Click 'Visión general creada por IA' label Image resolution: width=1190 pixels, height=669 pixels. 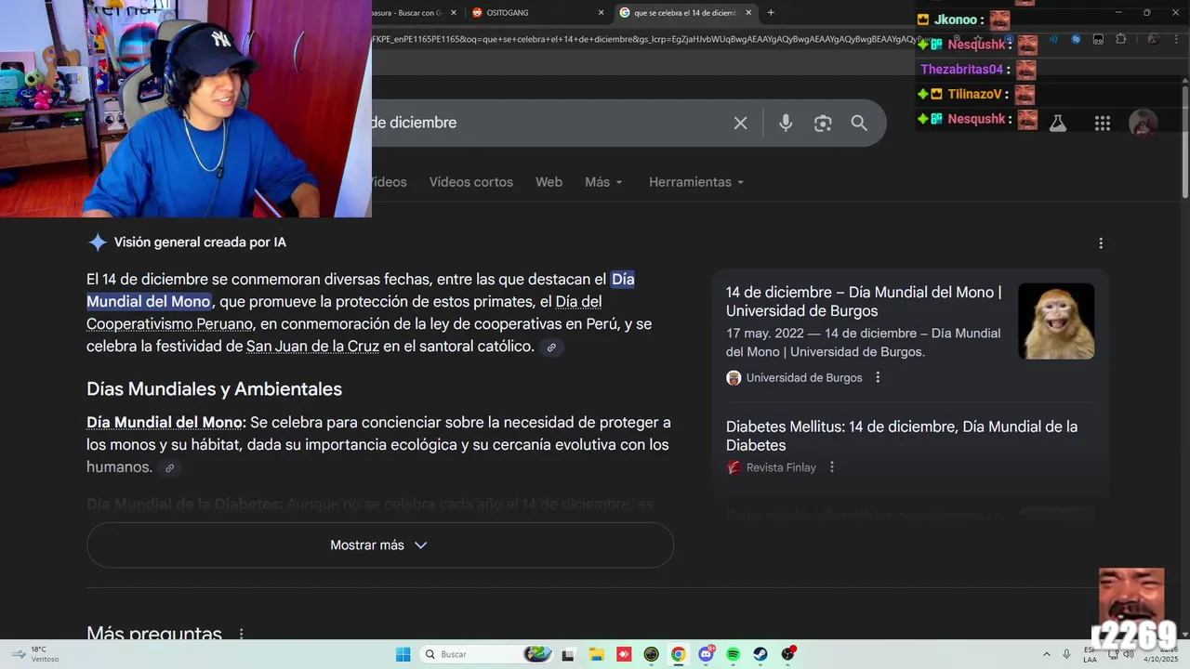(200, 243)
